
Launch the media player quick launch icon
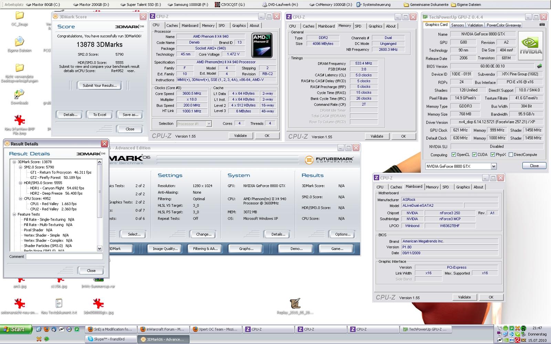tap(69, 329)
